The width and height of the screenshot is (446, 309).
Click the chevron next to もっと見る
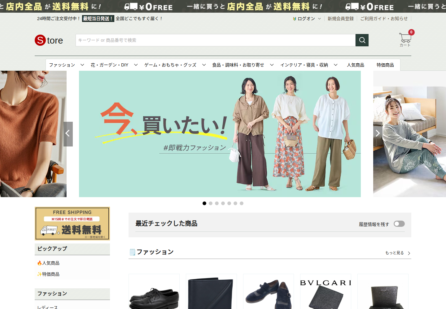[409, 253]
